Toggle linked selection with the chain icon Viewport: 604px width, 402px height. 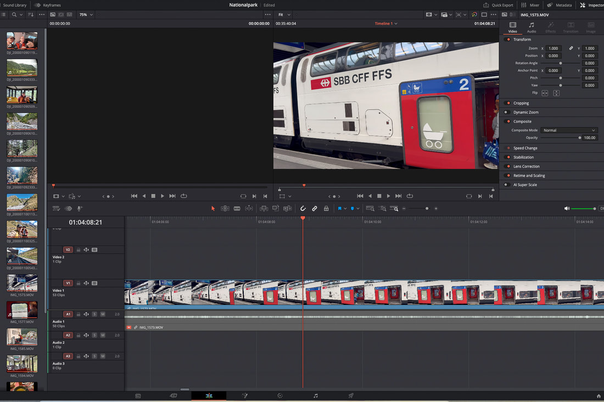(314, 208)
